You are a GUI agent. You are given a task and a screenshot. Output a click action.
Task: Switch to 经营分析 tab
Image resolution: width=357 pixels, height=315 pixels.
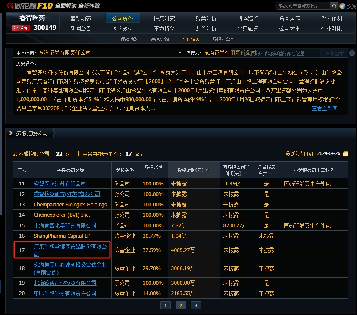coord(206,18)
